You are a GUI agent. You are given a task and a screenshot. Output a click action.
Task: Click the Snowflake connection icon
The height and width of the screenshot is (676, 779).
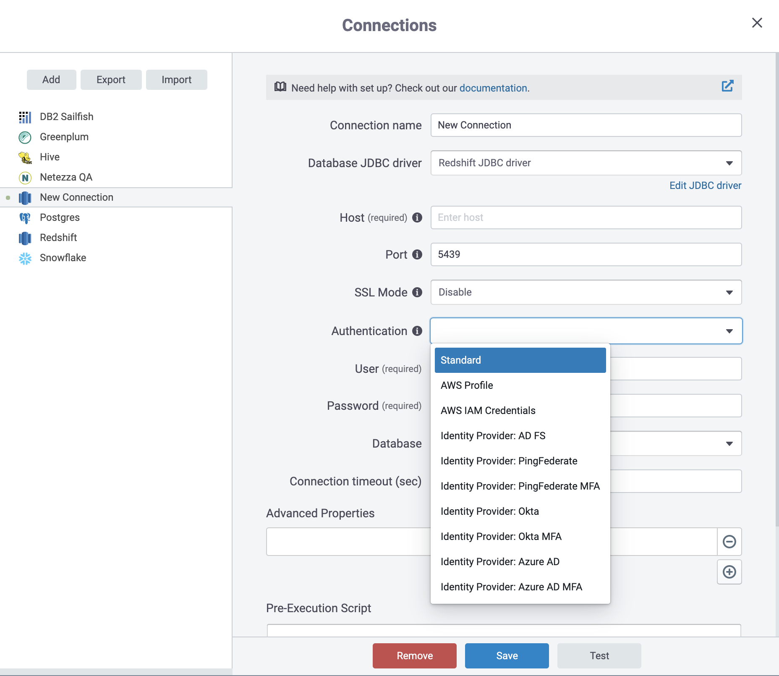25,259
